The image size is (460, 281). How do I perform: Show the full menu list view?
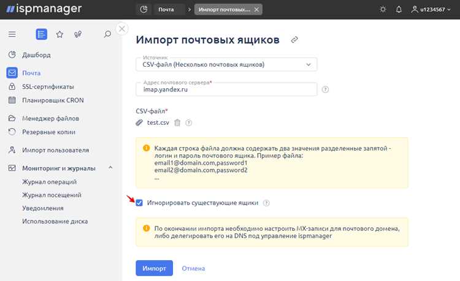point(41,34)
